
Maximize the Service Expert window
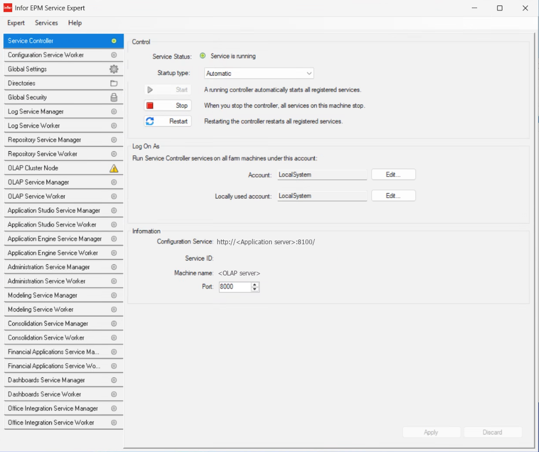point(500,8)
